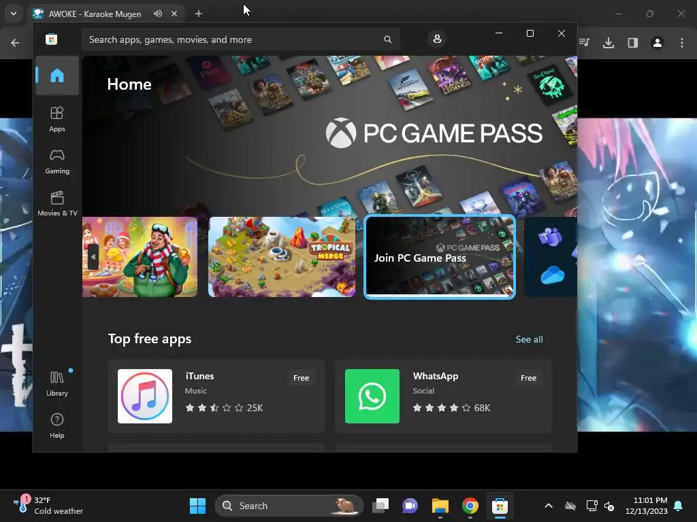The height and width of the screenshot is (522, 697).
Task: Expand the hidden system tray icons
Action: click(549, 506)
